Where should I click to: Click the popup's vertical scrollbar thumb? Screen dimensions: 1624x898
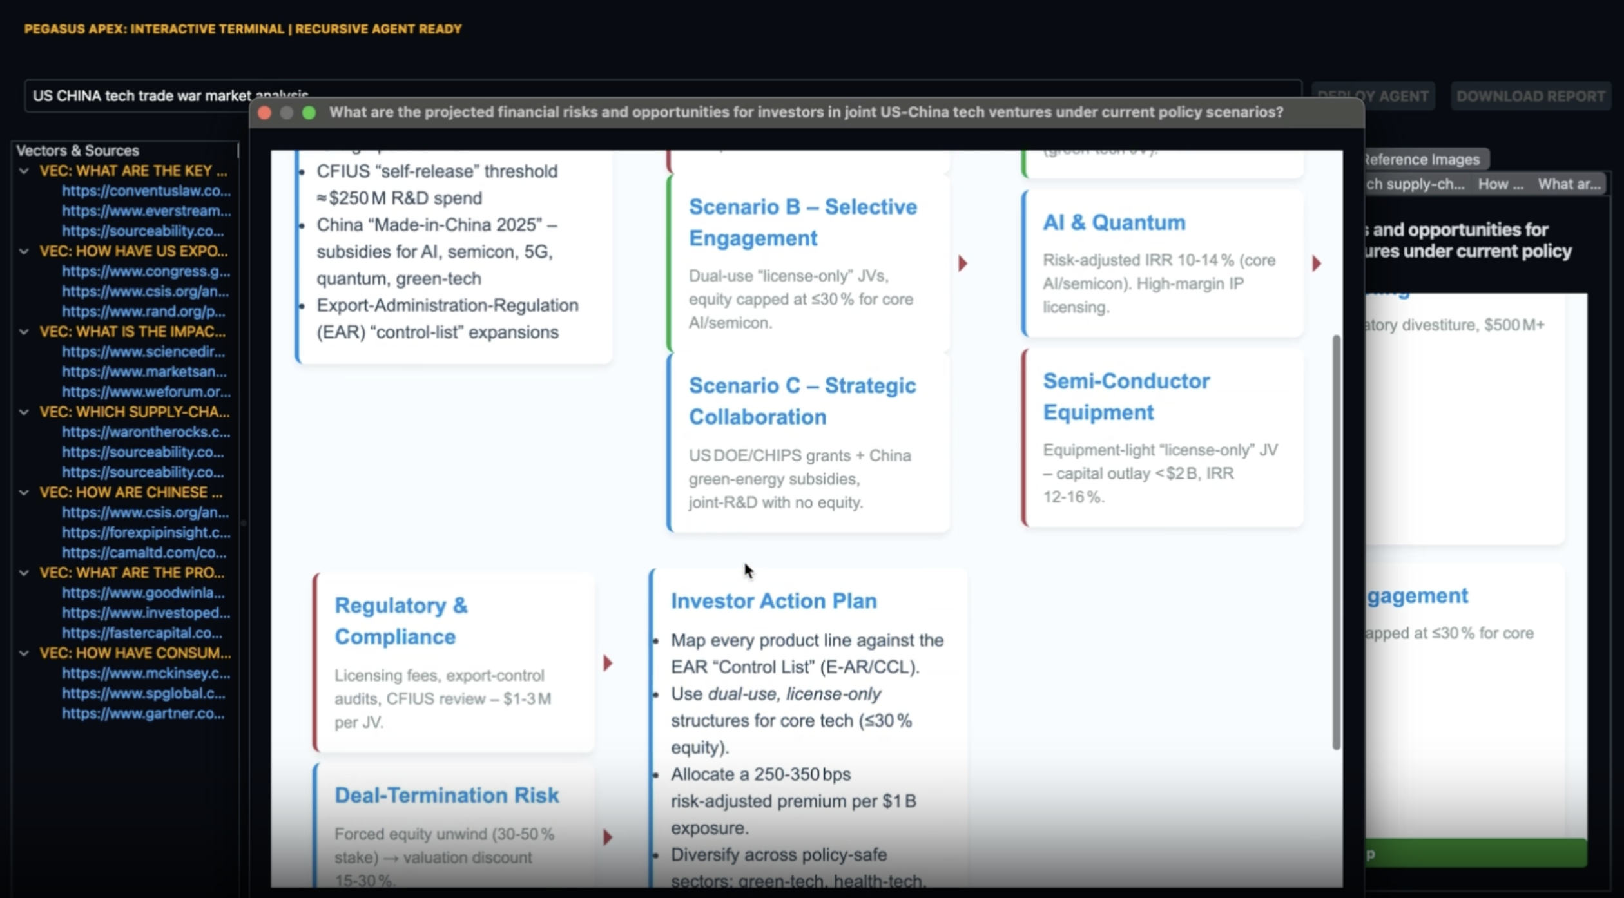1336,541
